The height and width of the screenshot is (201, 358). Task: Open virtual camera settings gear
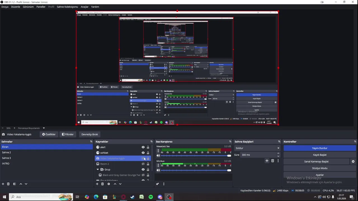[353, 161]
